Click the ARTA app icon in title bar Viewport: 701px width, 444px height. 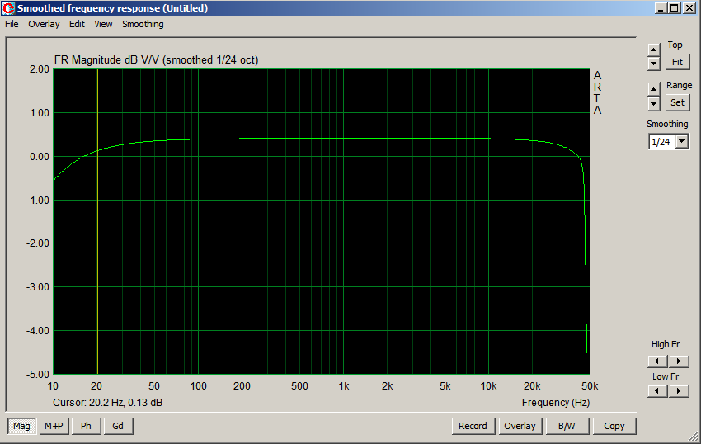pos(9,8)
